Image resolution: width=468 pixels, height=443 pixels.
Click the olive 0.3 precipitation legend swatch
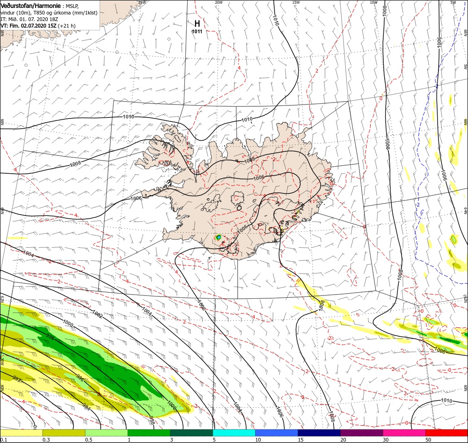coord(64,433)
